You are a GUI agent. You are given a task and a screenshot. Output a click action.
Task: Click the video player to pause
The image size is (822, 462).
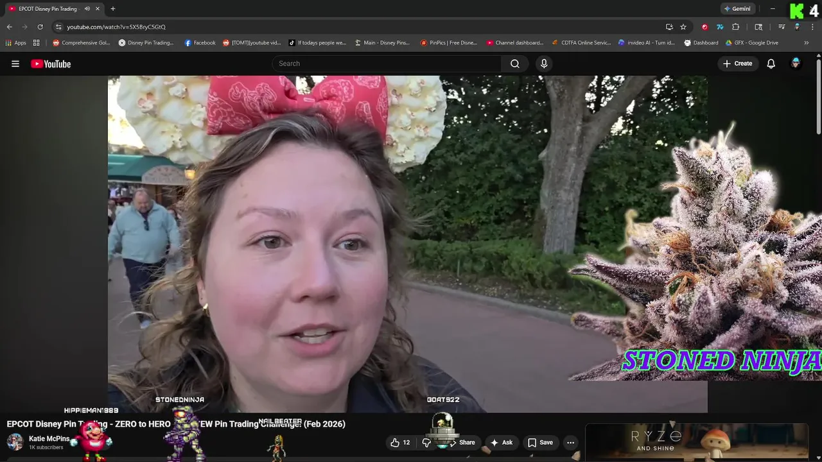tap(407, 244)
